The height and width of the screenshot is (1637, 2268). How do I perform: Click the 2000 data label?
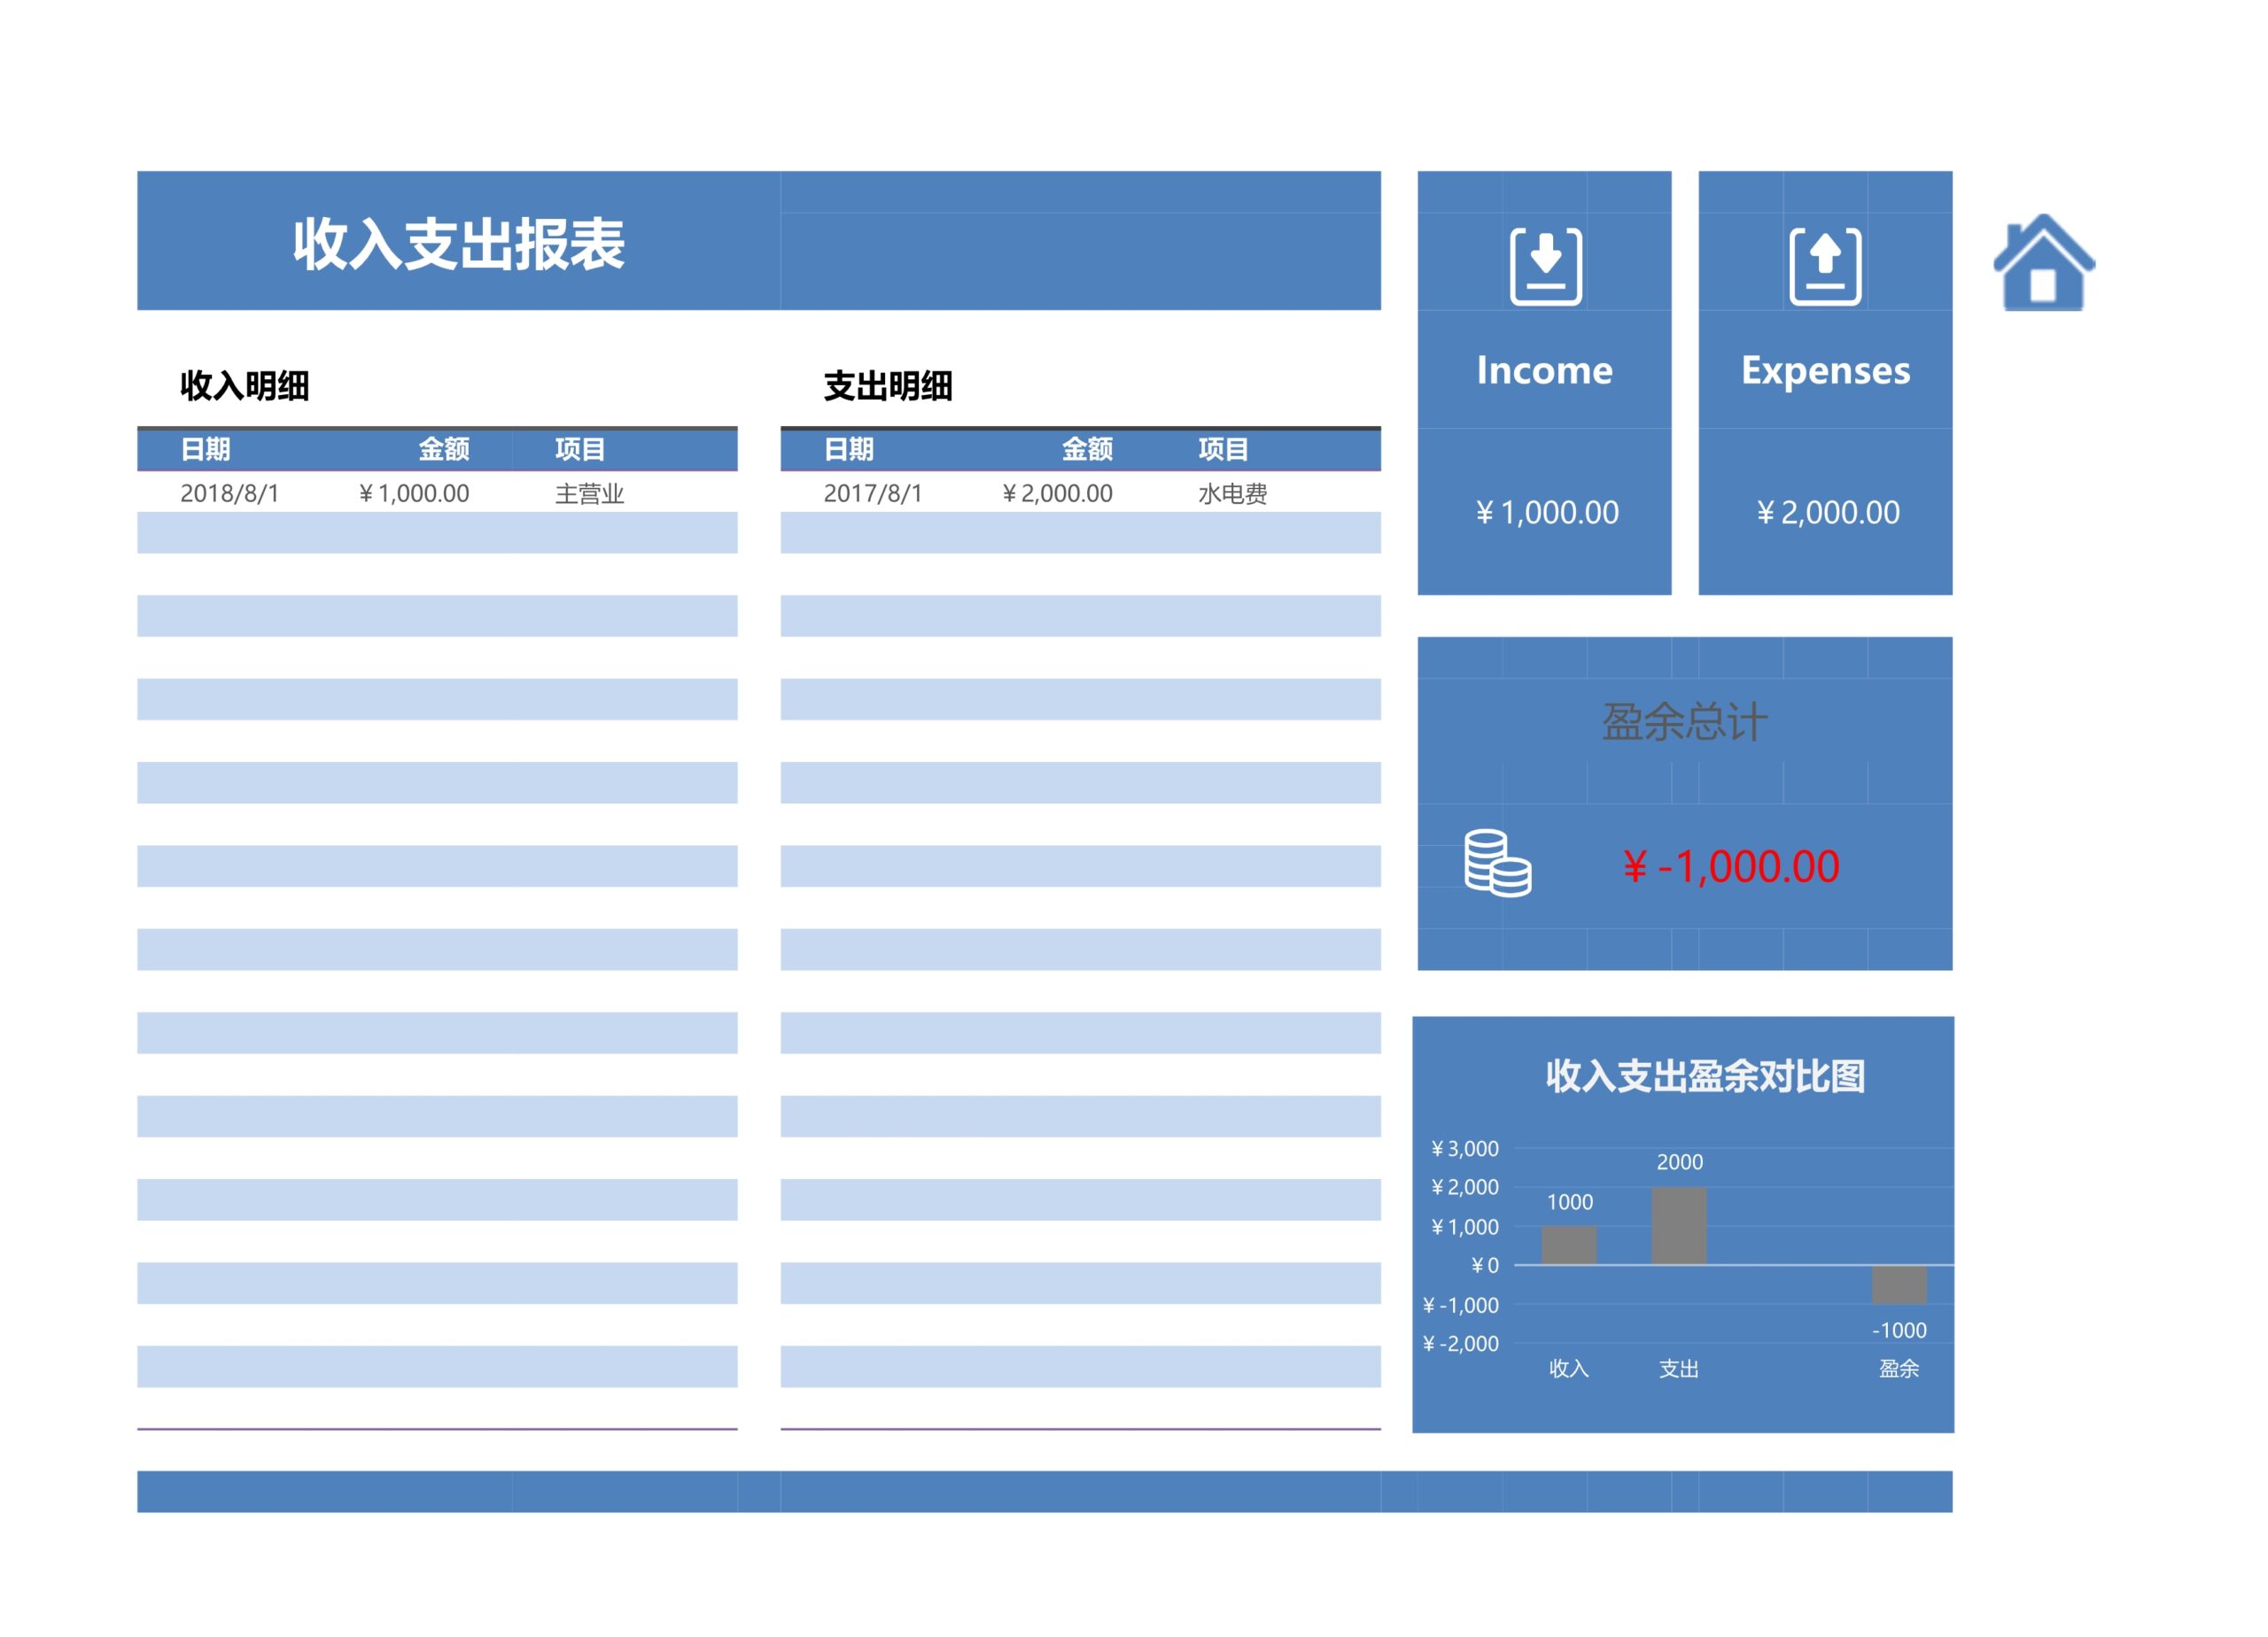click(x=1679, y=1163)
